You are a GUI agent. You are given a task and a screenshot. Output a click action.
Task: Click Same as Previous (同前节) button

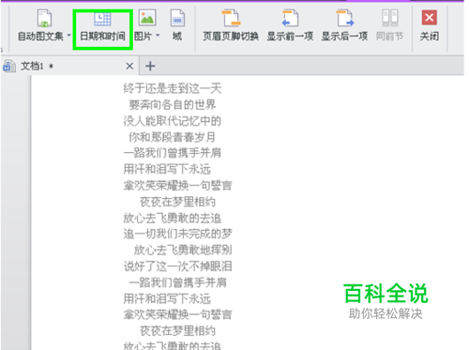(390, 26)
